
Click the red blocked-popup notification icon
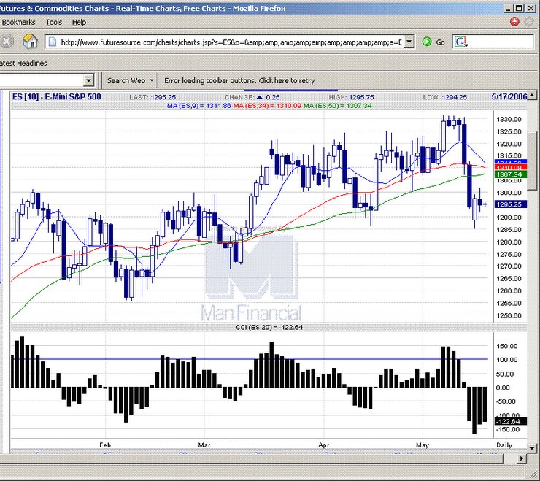[514, 22]
